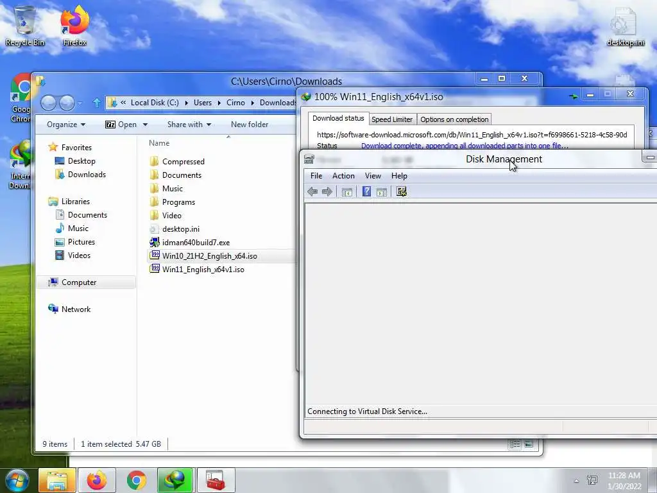Open Windows Explorer from the taskbar
Image resolution: width=657 pixels, height=493 pixels.
coord(57,480)
